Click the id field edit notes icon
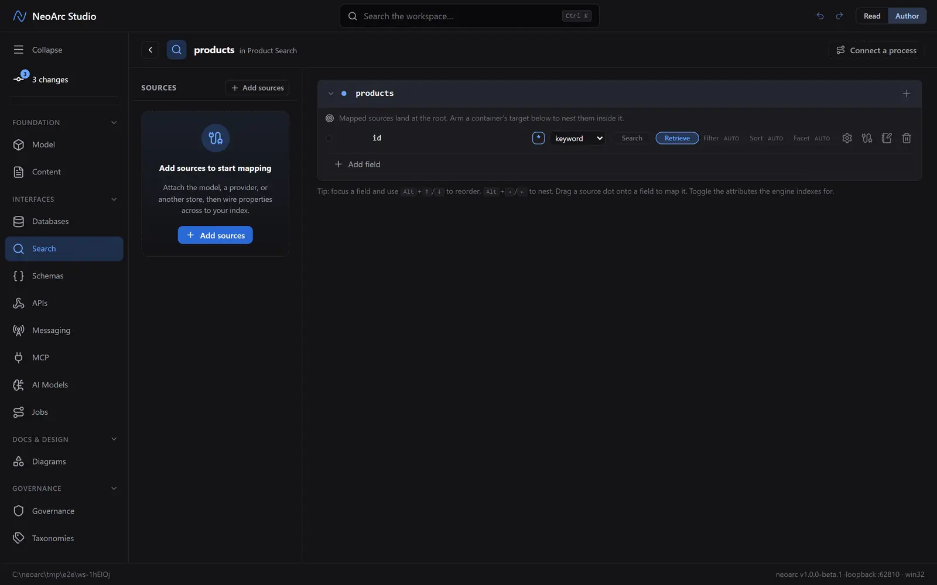This screenshot has width=937, height=585. coord(887,138)
